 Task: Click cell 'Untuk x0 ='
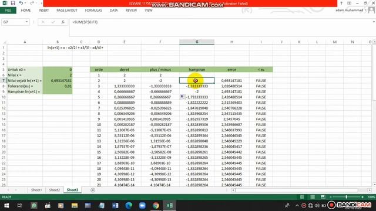pos(25,70)
